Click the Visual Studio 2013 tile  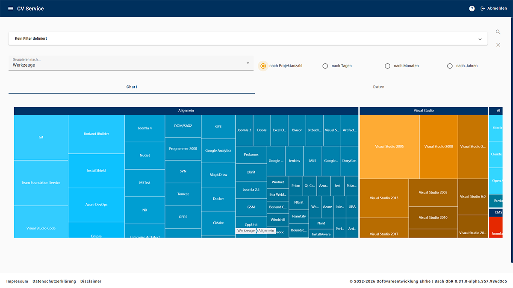coord(384,198)
